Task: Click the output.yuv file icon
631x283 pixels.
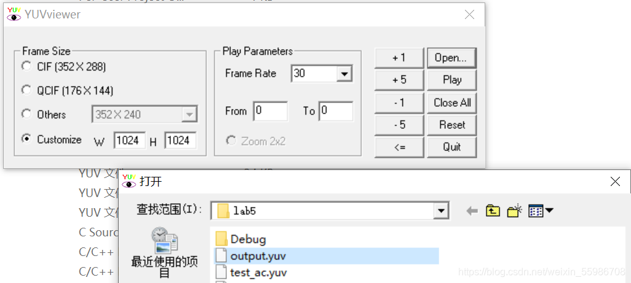Action: coord(221,256)
